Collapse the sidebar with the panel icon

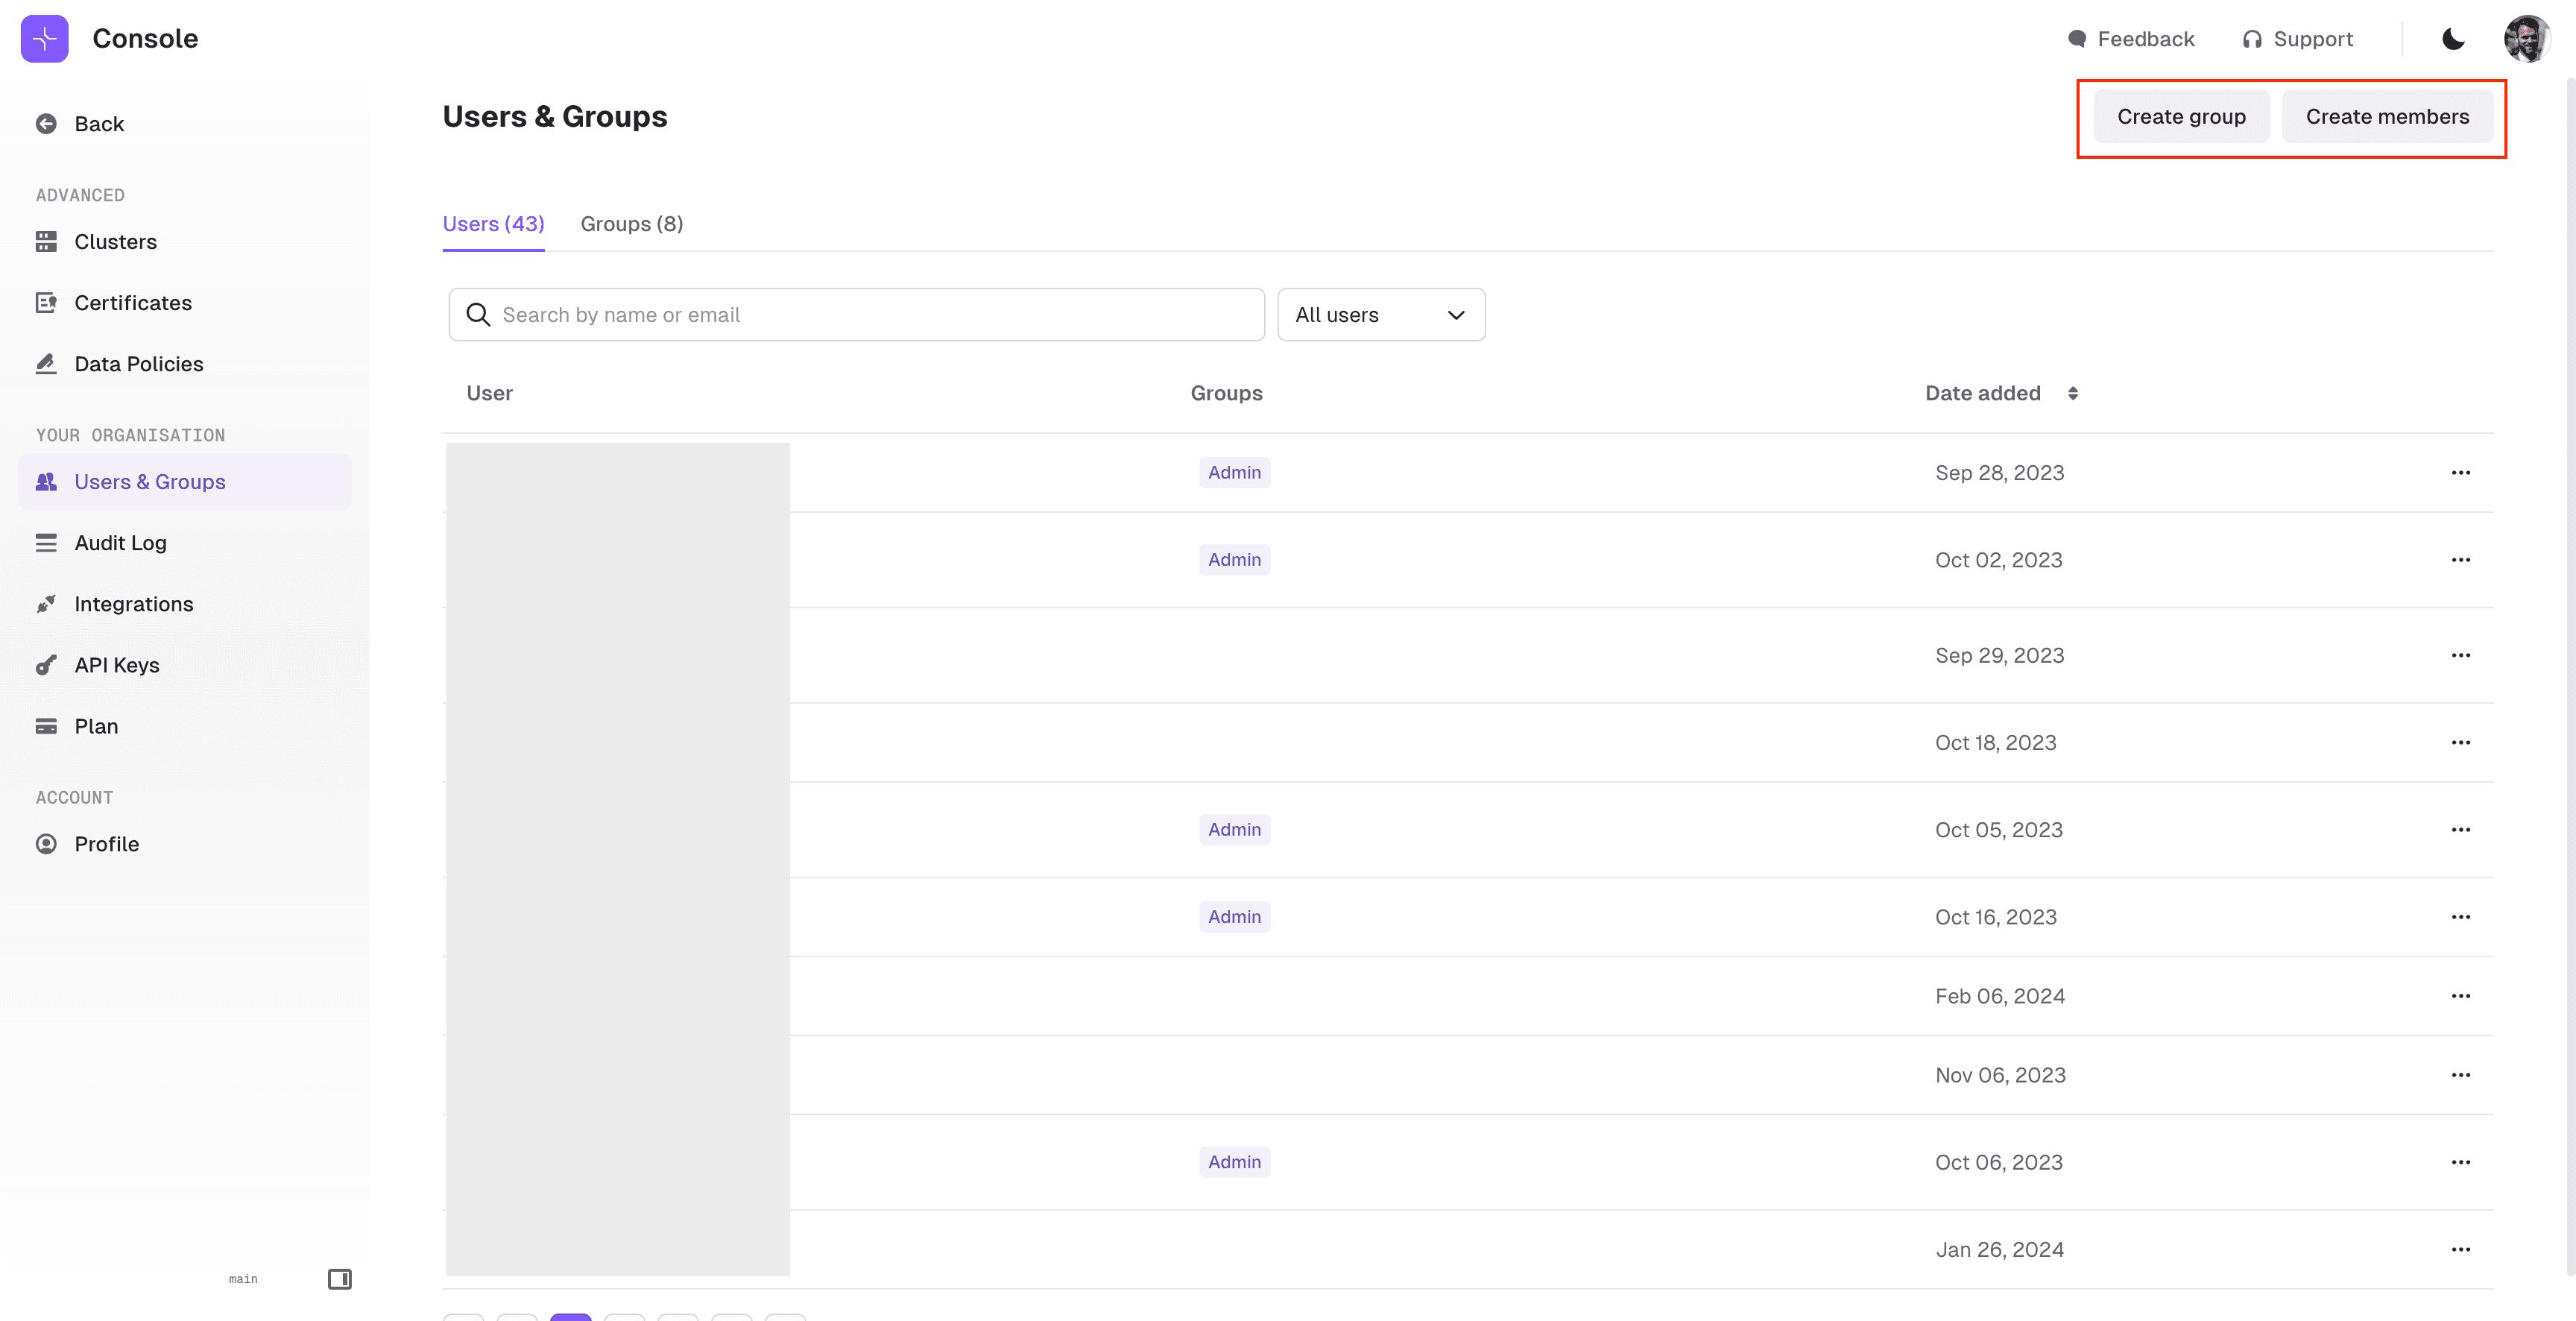pyautogui.click(x=339, y=1279)
